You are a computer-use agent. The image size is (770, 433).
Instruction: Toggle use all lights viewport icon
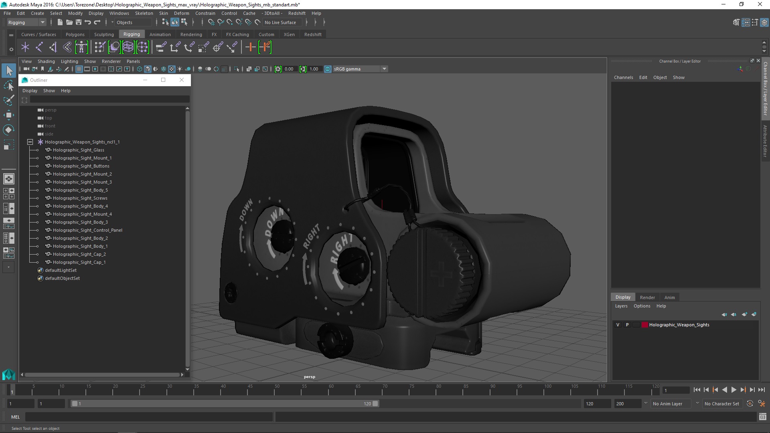pos(180,69)
